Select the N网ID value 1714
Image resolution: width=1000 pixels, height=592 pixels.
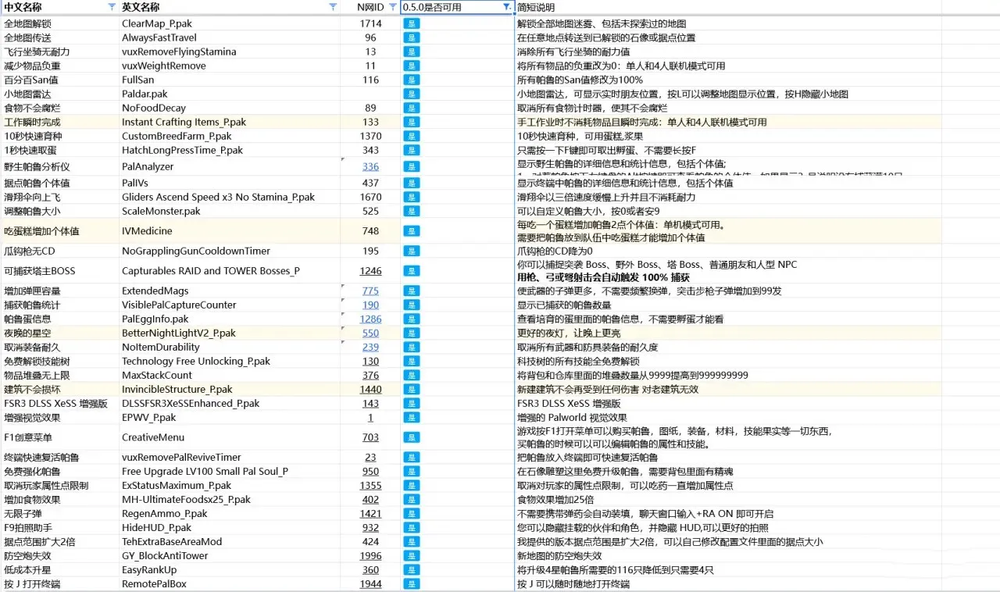370,23
